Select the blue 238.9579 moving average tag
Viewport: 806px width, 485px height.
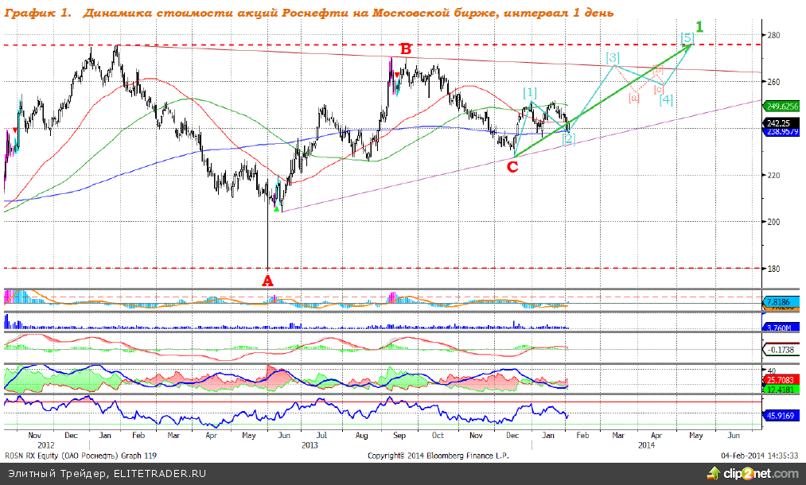(x=781, y=133)
